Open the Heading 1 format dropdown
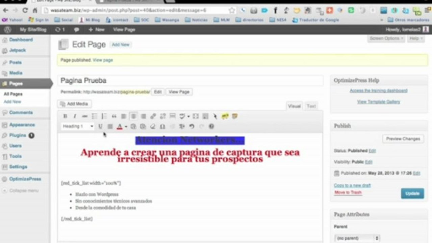 point(78,126)
